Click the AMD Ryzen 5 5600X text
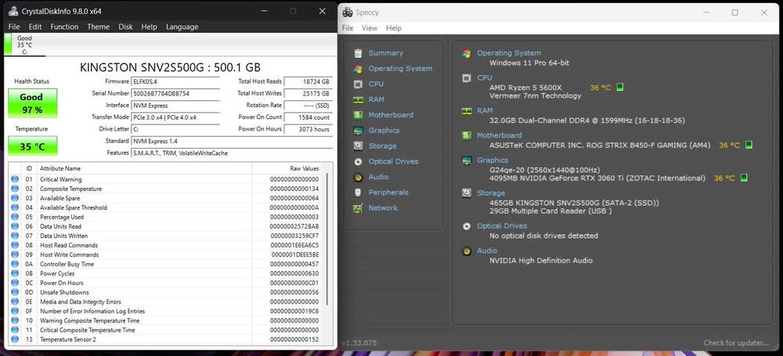Image resolution: width=783 pixels, height=356 pixels. coord(525,88)
